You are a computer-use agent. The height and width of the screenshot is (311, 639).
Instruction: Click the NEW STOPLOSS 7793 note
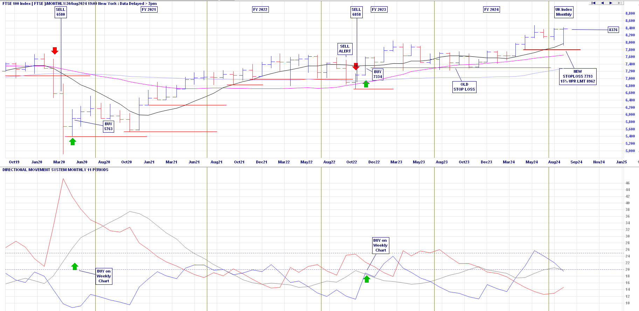578,76
